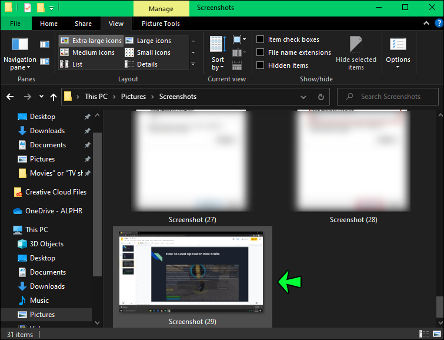The width and height of the screenshot is (444, 340).
Task: Open the Group by menu icon
Action: 239,39
